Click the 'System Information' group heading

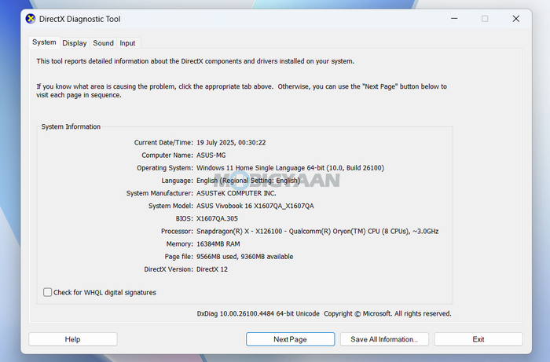click(71, 126)
